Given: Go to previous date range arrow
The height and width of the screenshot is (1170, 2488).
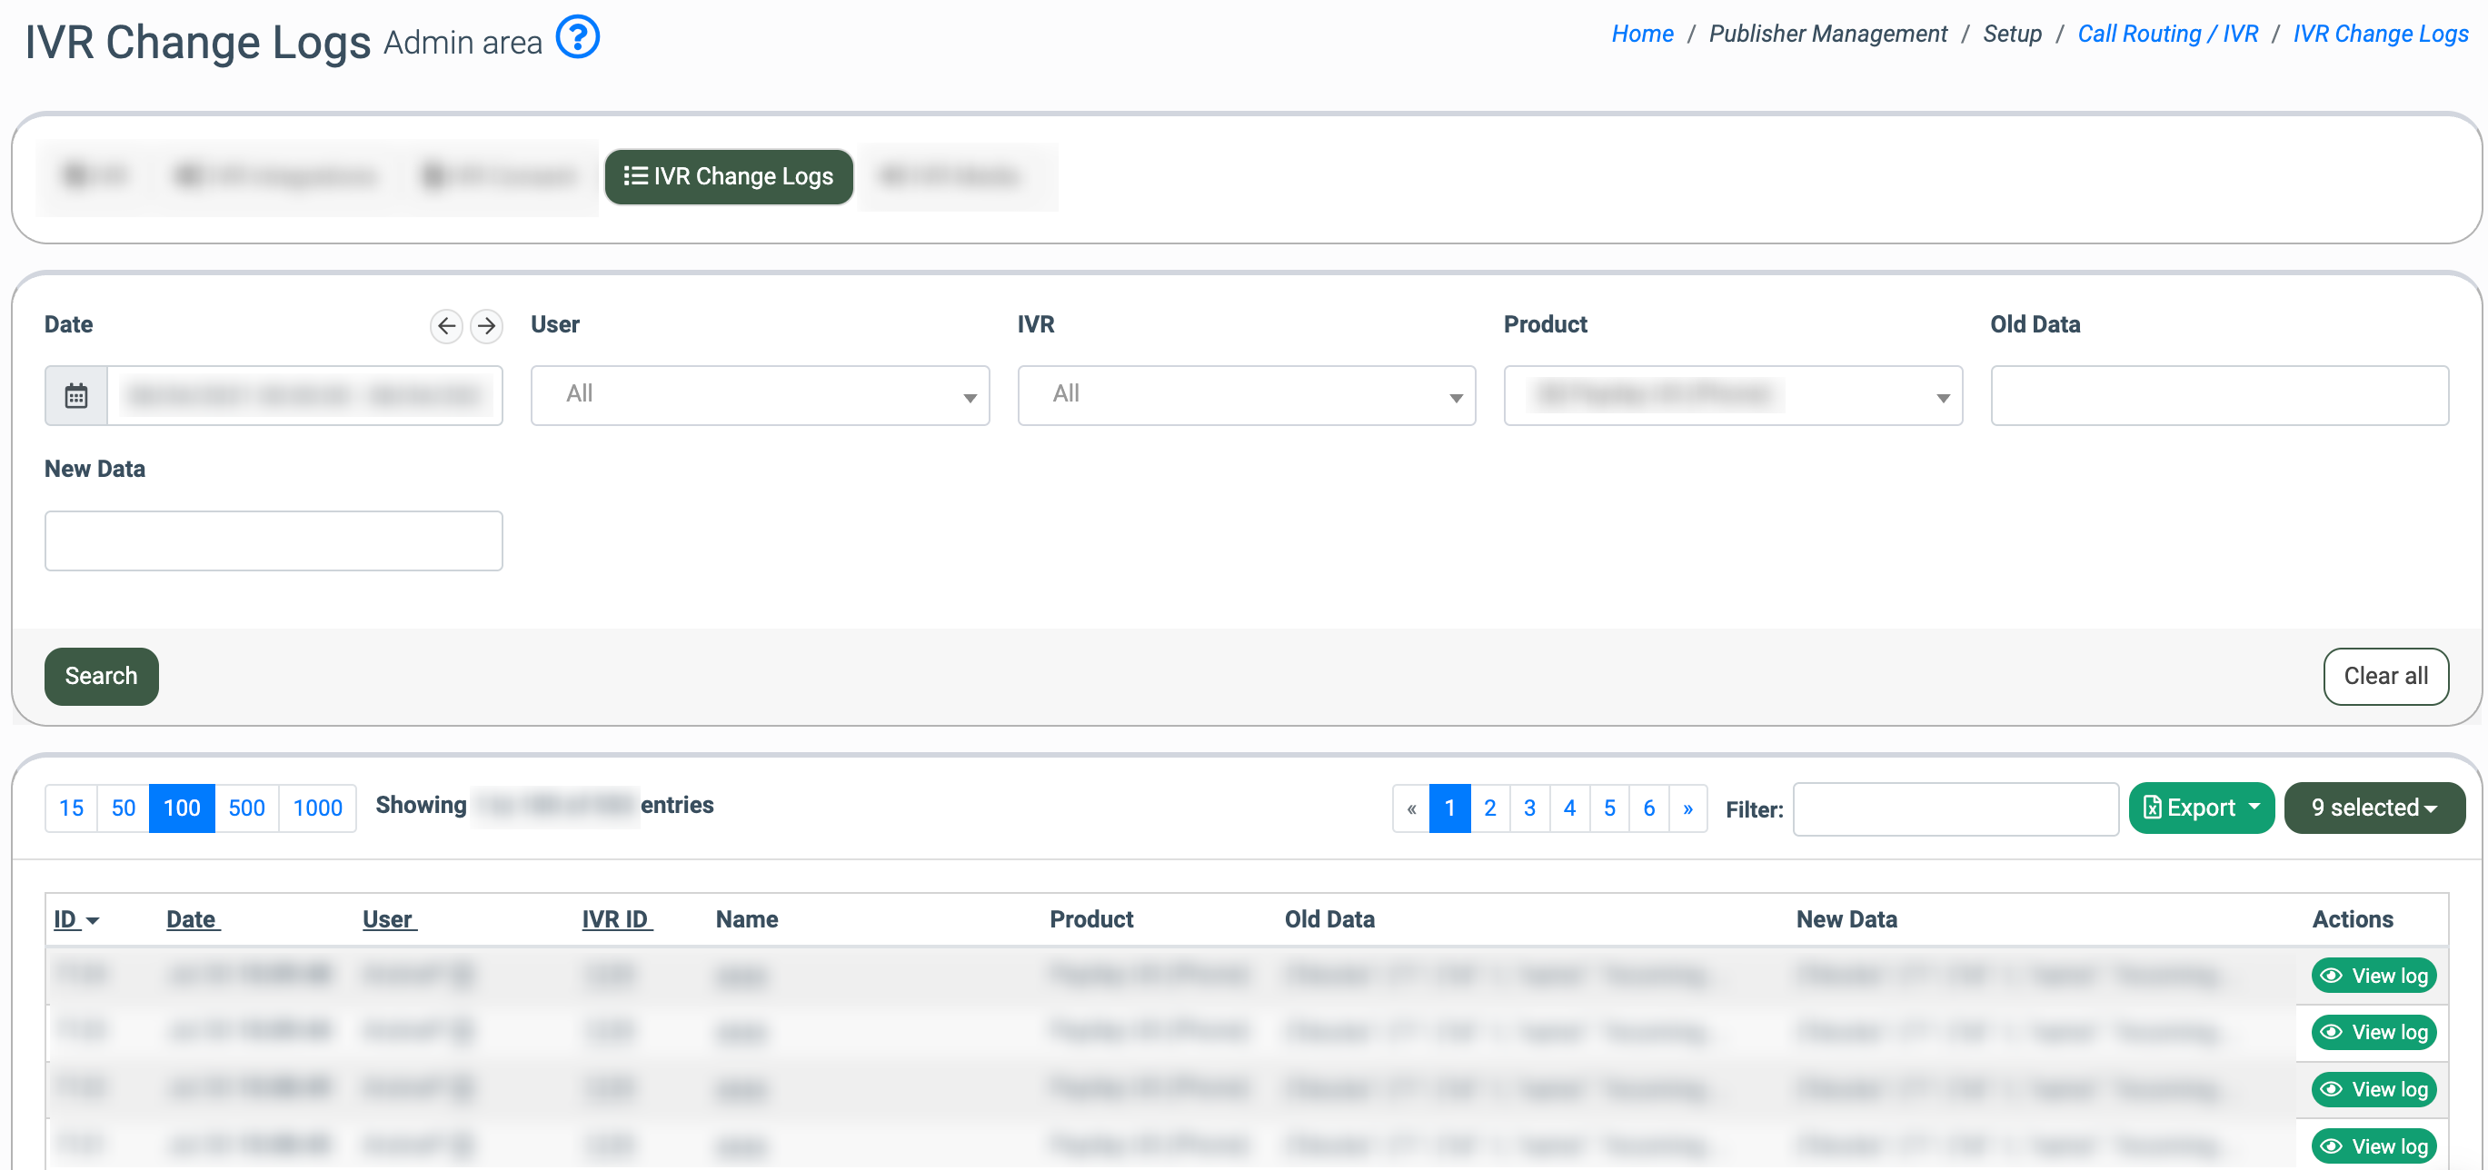Looking at the screenshot, I should [446, 326].
